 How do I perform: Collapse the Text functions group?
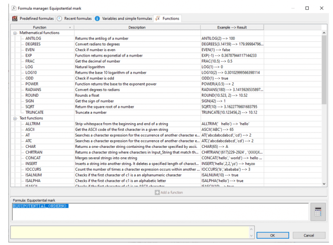(15, 118)
